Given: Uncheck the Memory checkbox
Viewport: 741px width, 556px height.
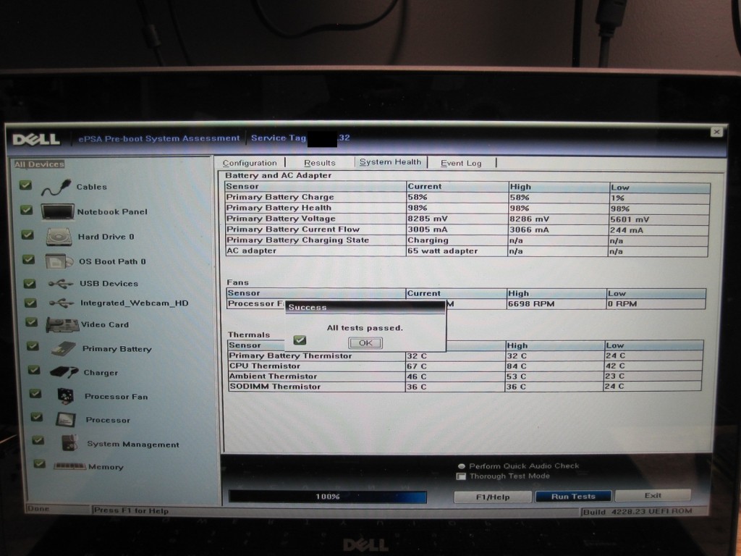Looking at the screenshot, I should (x=40, y=464).
